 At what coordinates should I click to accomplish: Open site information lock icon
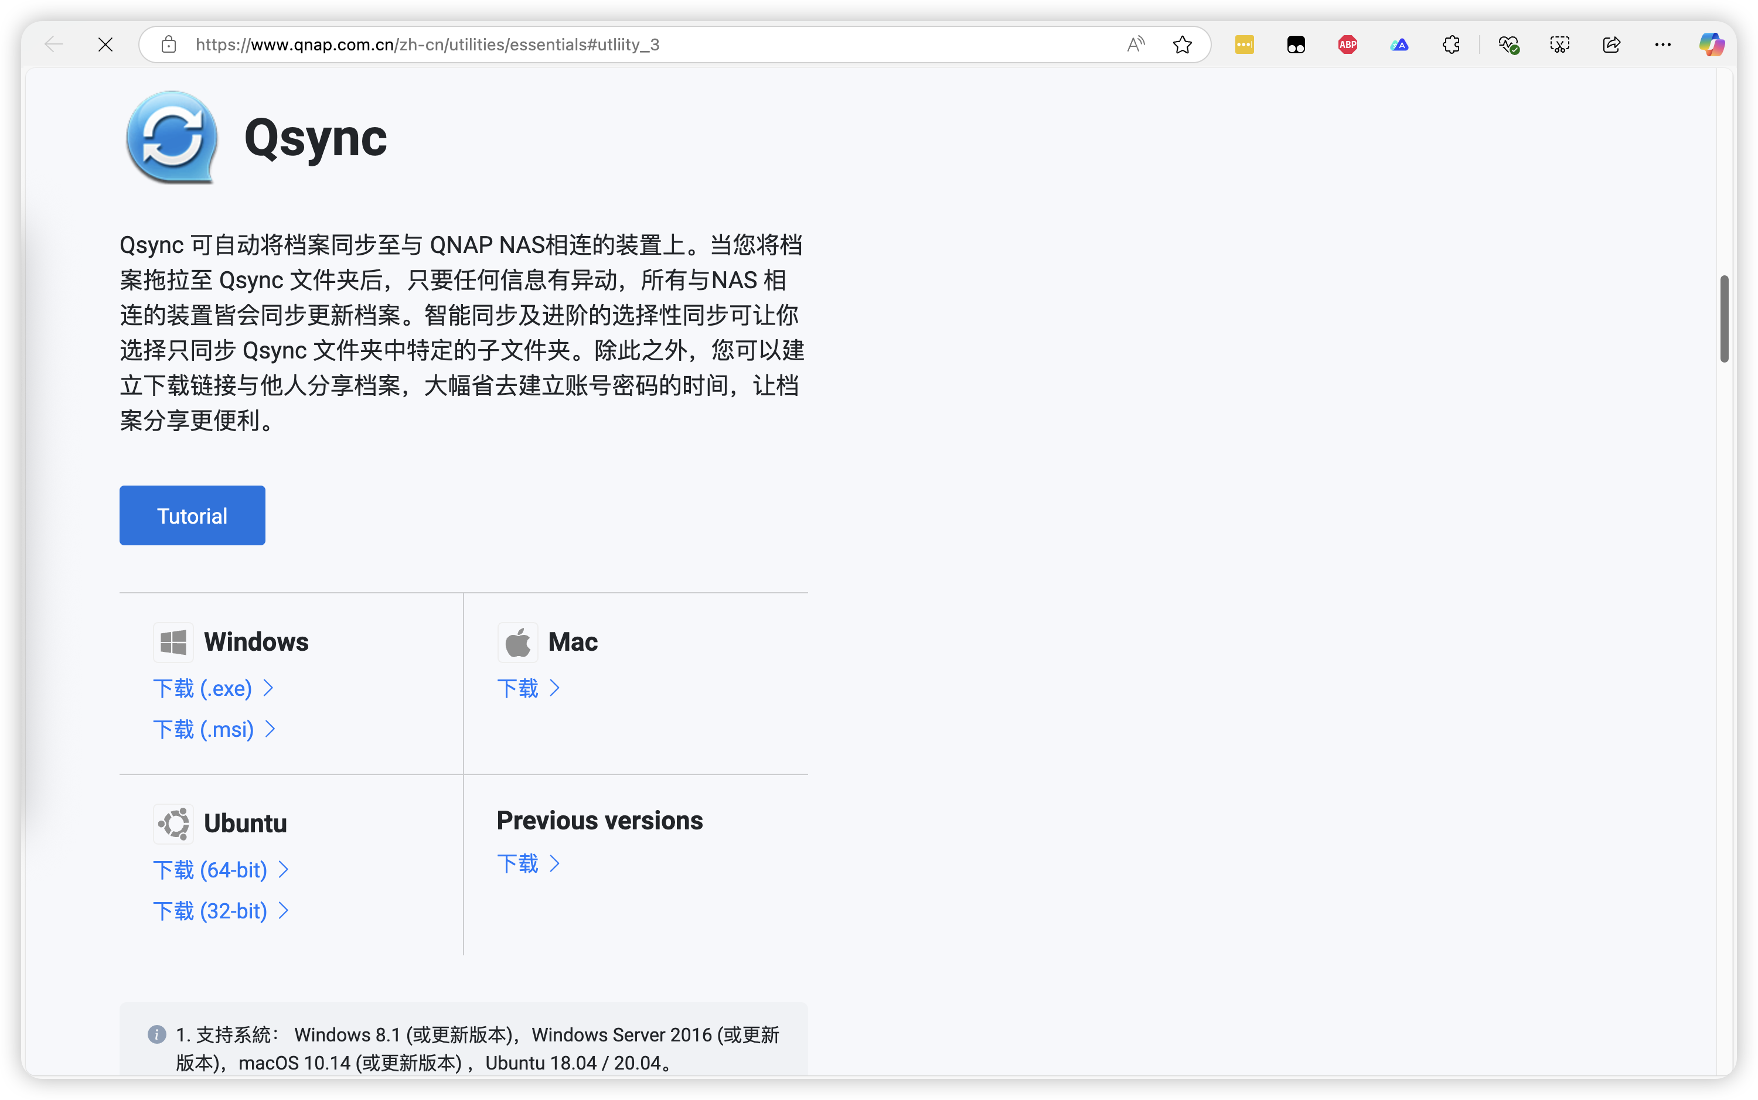pyautogui.click(x=169, y=45)
